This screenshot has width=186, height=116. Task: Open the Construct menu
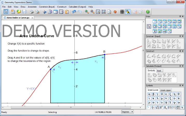62,7
